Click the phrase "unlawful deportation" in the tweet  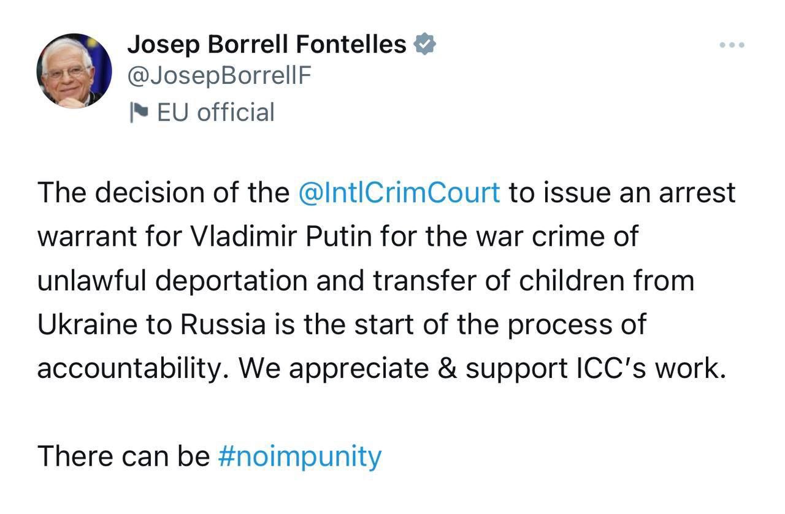coord(172,281)
